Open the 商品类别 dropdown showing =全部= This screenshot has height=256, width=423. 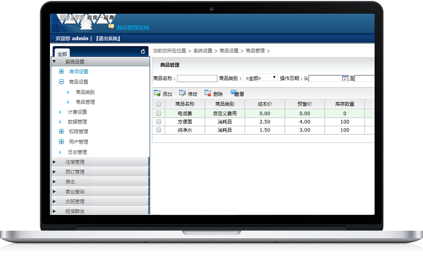click(x=260, y=78)
